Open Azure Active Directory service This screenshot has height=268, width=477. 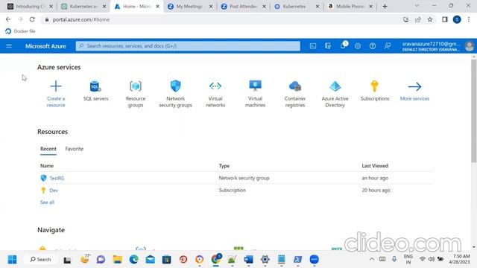coord(335,94)
